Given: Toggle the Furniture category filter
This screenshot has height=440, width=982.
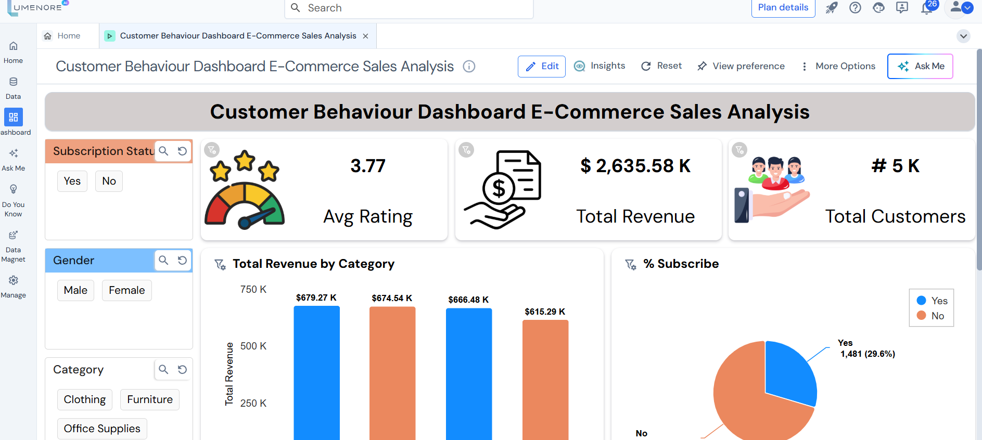Looking at the screenshot, I should 150,399.
